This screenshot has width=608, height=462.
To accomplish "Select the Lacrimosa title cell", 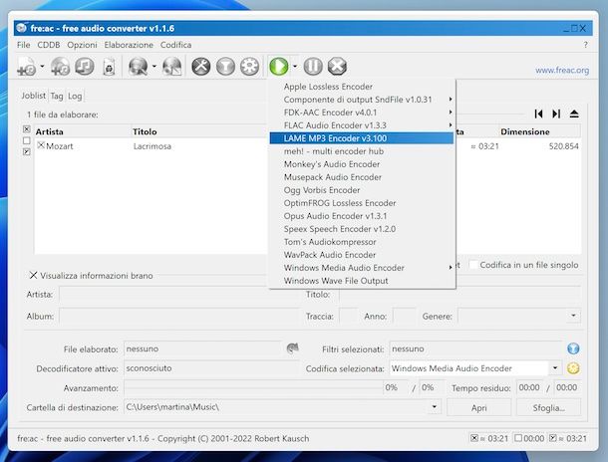I will coord(152,146).
